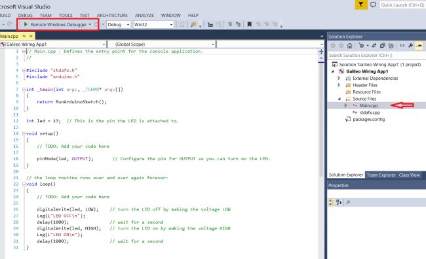
Task: Open the DEBUG menu
Action: 26,16
